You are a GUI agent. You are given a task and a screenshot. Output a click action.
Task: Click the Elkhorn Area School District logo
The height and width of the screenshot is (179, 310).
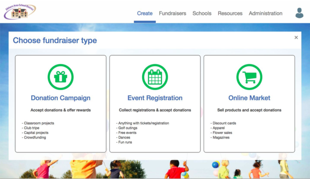click(x=20, y=11)
